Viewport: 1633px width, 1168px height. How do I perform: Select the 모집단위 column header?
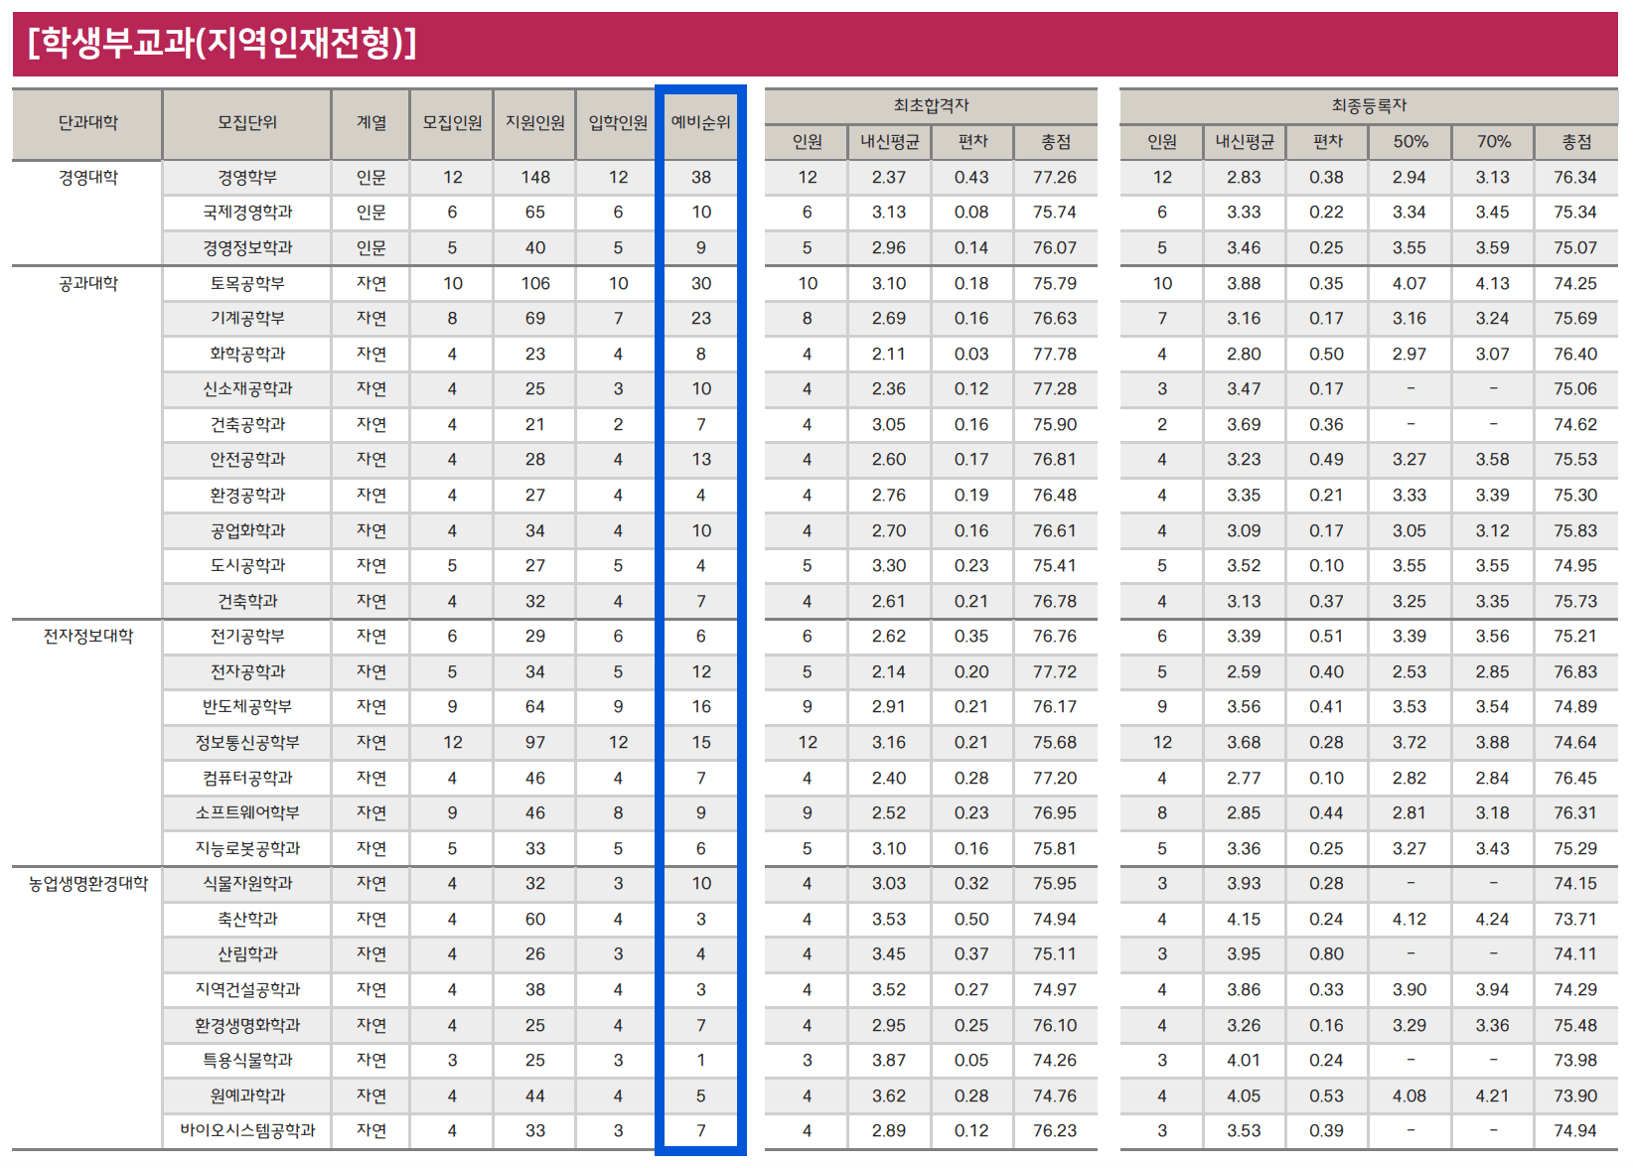point(247,123)
